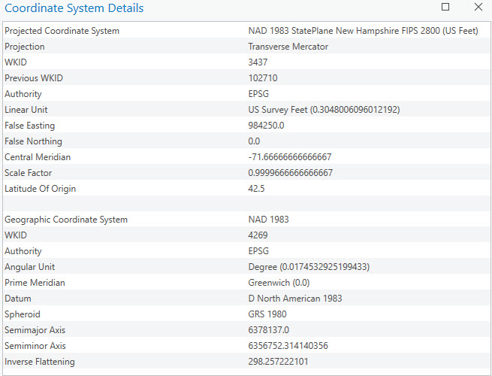Select the Scale Factor value 0.9999666666666667

290,173
